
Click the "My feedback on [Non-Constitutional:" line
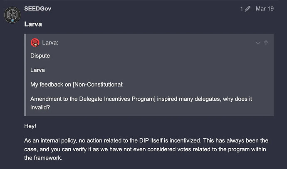click(x=77, y=84)
